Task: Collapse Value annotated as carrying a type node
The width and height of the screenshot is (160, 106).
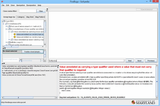Action: [9, 32]
